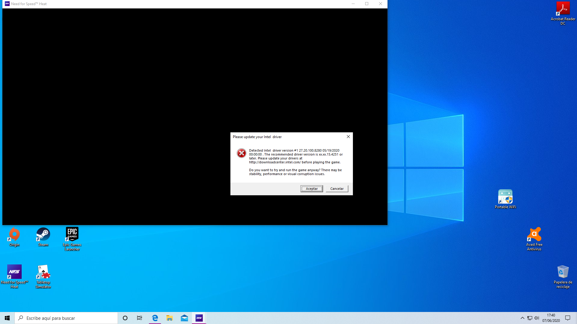This screenshot has width=577, height=324.
Task: Click the Need for Speed Heat desktop shortcut
Action: coord(14,276)
